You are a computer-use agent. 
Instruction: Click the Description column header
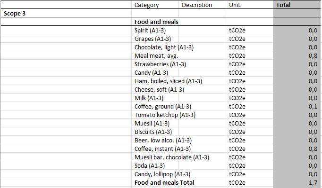click(x=196, y=5)
